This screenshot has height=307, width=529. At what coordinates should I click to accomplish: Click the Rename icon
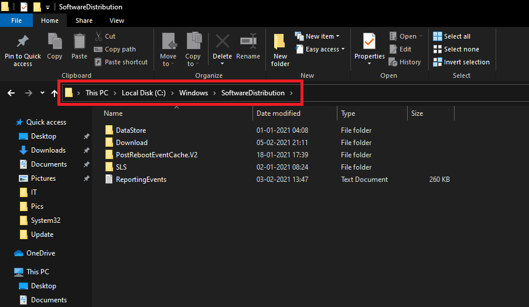[x=248, y=42]
